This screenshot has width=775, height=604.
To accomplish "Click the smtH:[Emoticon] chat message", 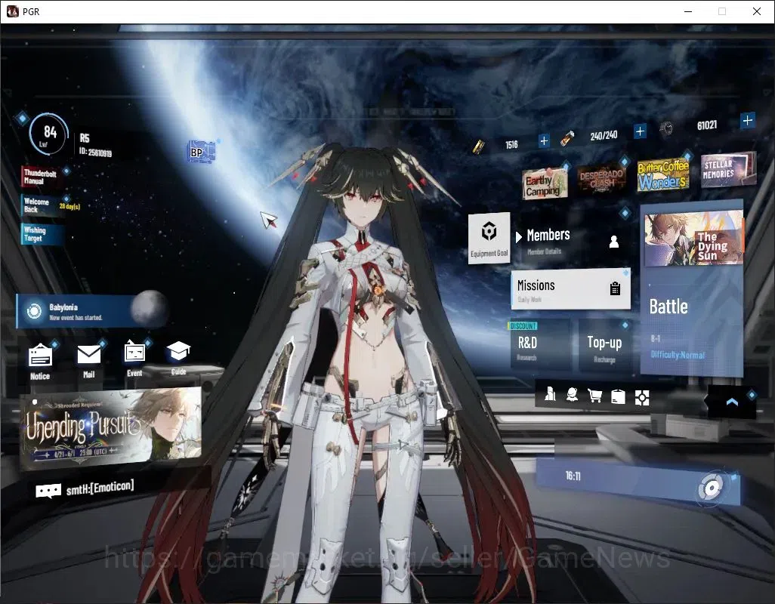I will coord(100,488).
